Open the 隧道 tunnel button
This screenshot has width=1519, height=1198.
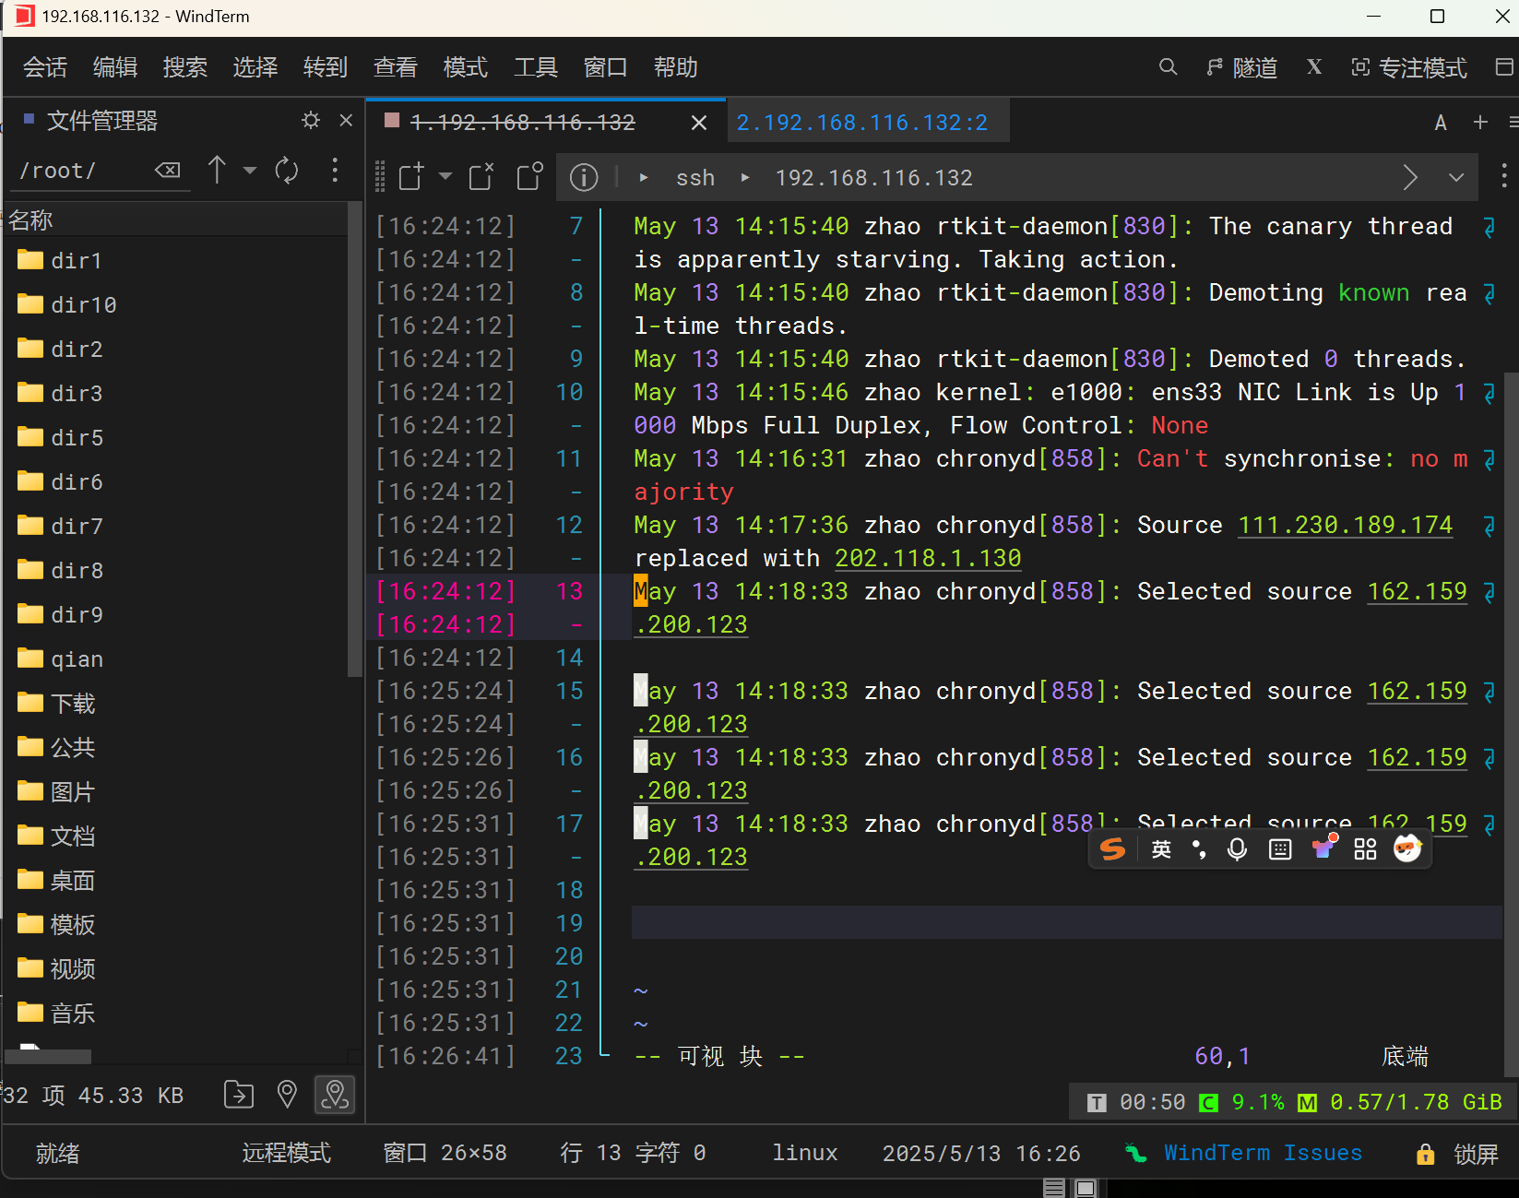(x=1241, y=67)
